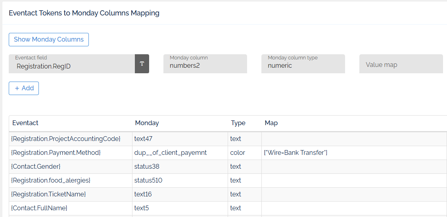
Task: Select the {Registration.ProjectAccountingCode} cell
Action: [x=71, y=139]
